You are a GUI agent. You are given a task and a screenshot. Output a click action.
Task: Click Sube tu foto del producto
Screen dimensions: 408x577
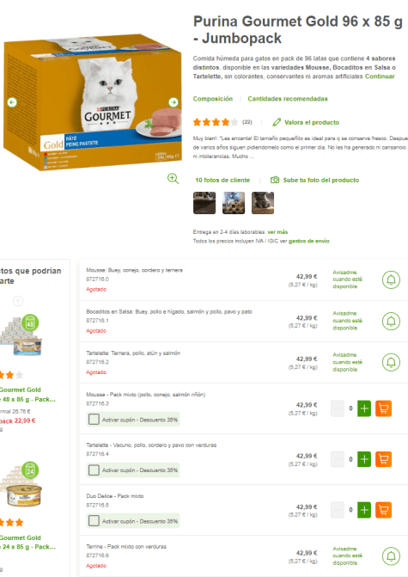coord(314,180)
